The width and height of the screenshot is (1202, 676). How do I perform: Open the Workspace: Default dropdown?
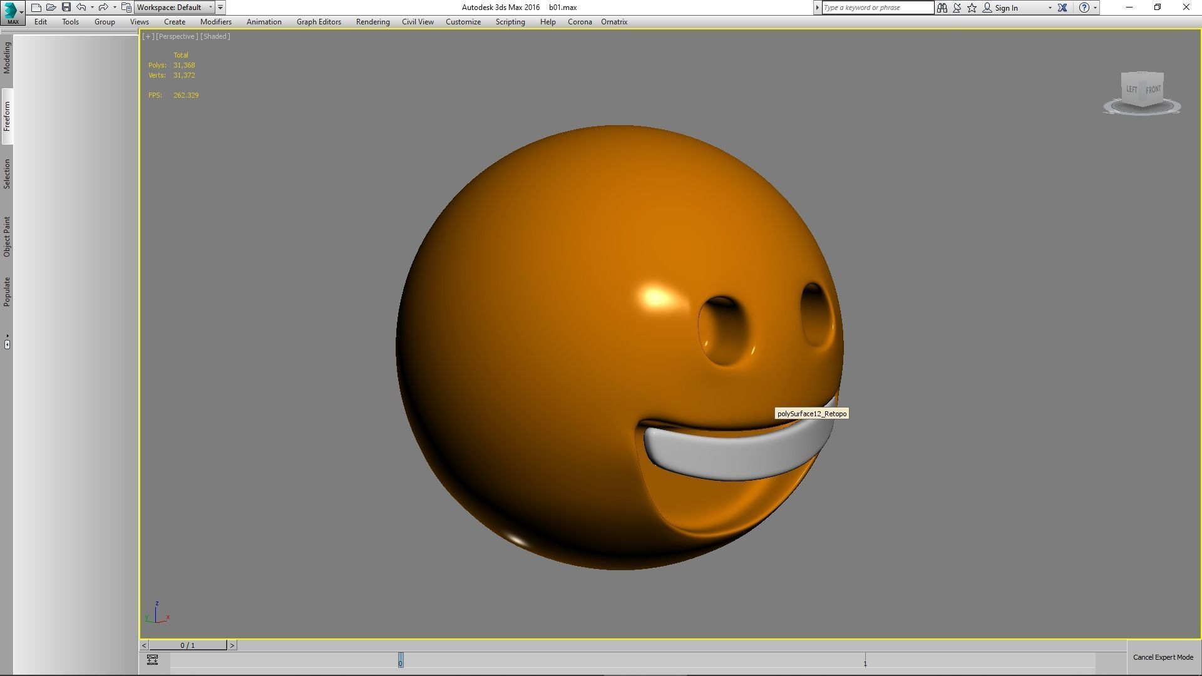(175, 8)
